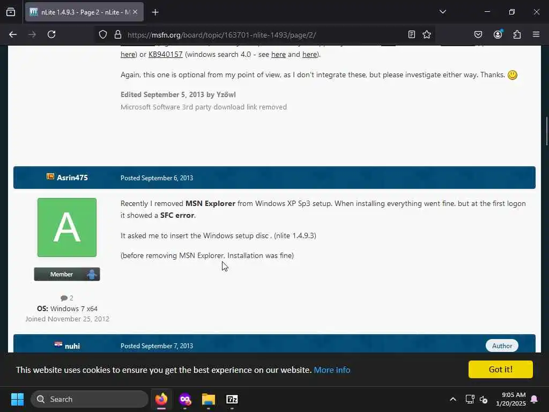Select the nLite 1.4.9.3 - Page 2 tab
The image size is (549, 412).
(x=84, y=12)
